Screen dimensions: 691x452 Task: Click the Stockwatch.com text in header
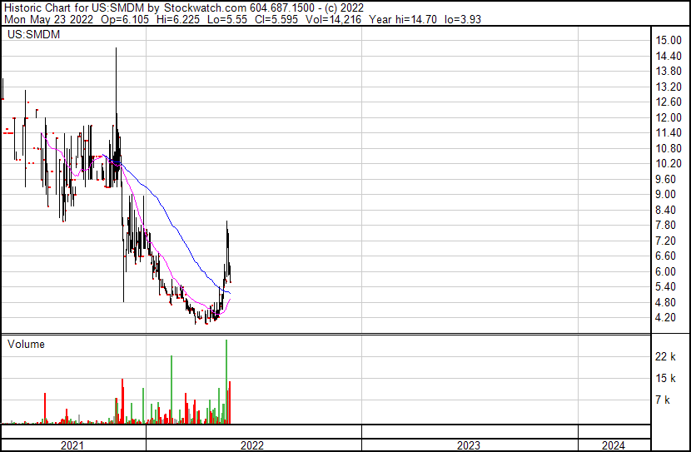pos(205,8)
